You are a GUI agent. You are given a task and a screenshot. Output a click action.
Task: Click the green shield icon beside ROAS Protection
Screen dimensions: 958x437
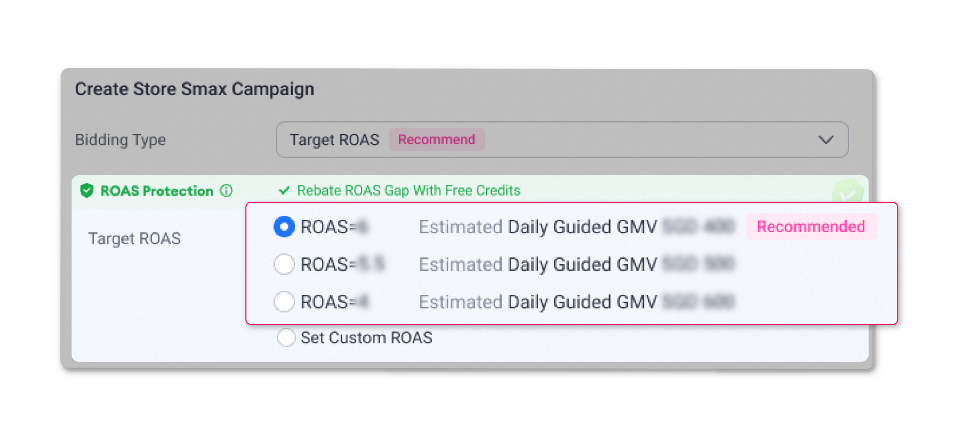tap(86, 191)
